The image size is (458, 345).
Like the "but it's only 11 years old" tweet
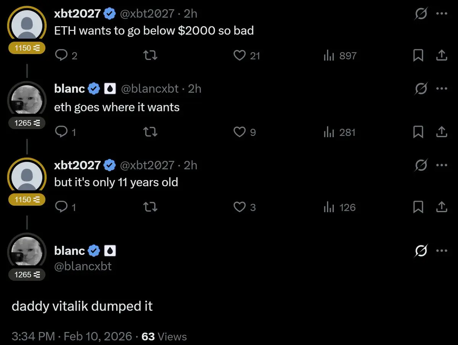pos(240,207)
